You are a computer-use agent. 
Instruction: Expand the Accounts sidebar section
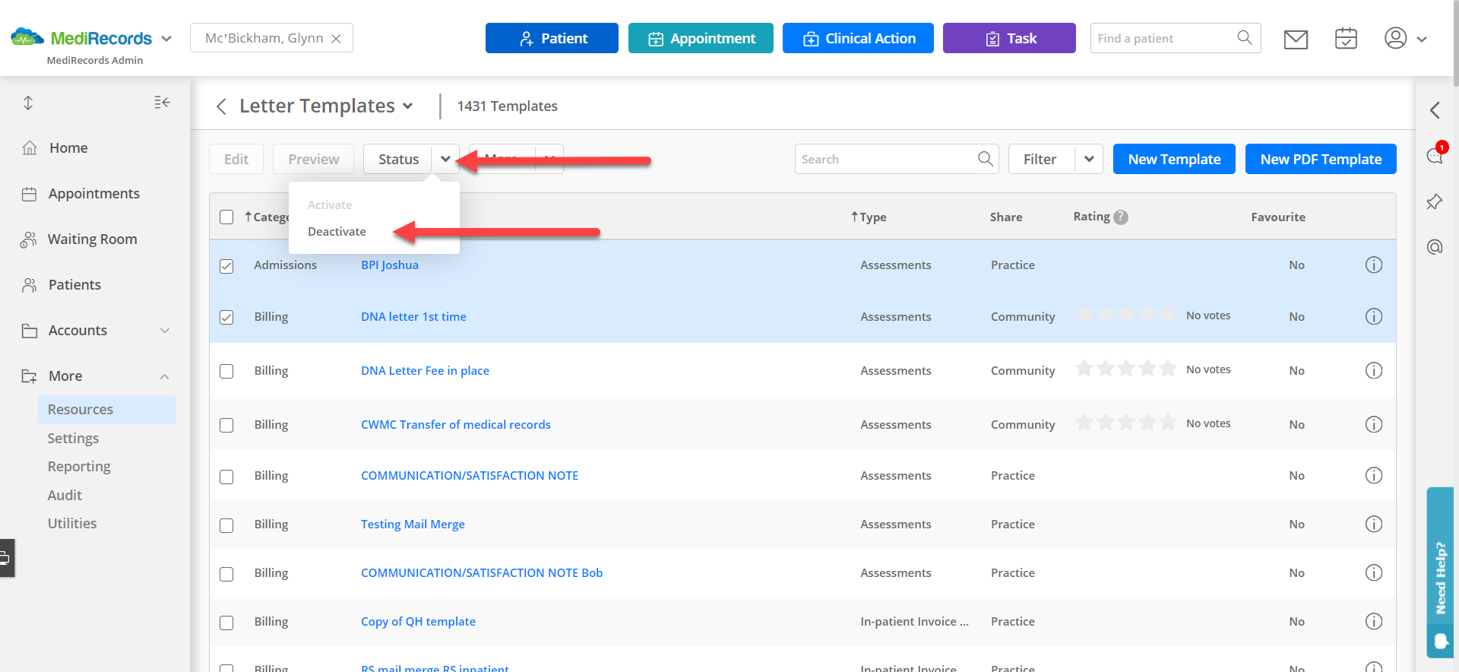pos(165,331)
